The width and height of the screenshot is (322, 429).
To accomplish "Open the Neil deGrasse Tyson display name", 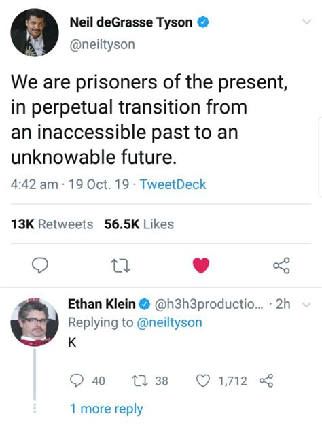I will click(131, 22).
